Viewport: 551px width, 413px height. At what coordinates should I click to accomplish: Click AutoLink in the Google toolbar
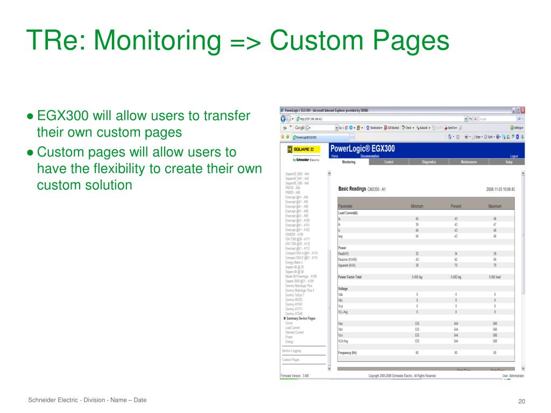point(423,127)
